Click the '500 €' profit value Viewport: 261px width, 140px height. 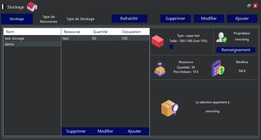click(242, 71)
